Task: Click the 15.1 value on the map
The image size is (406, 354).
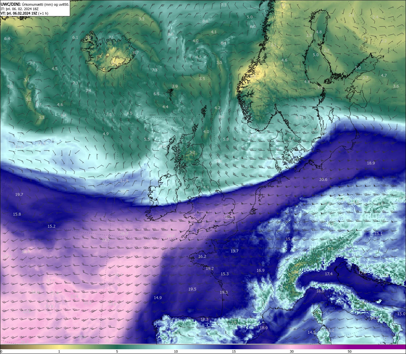Action: [378, 234]
